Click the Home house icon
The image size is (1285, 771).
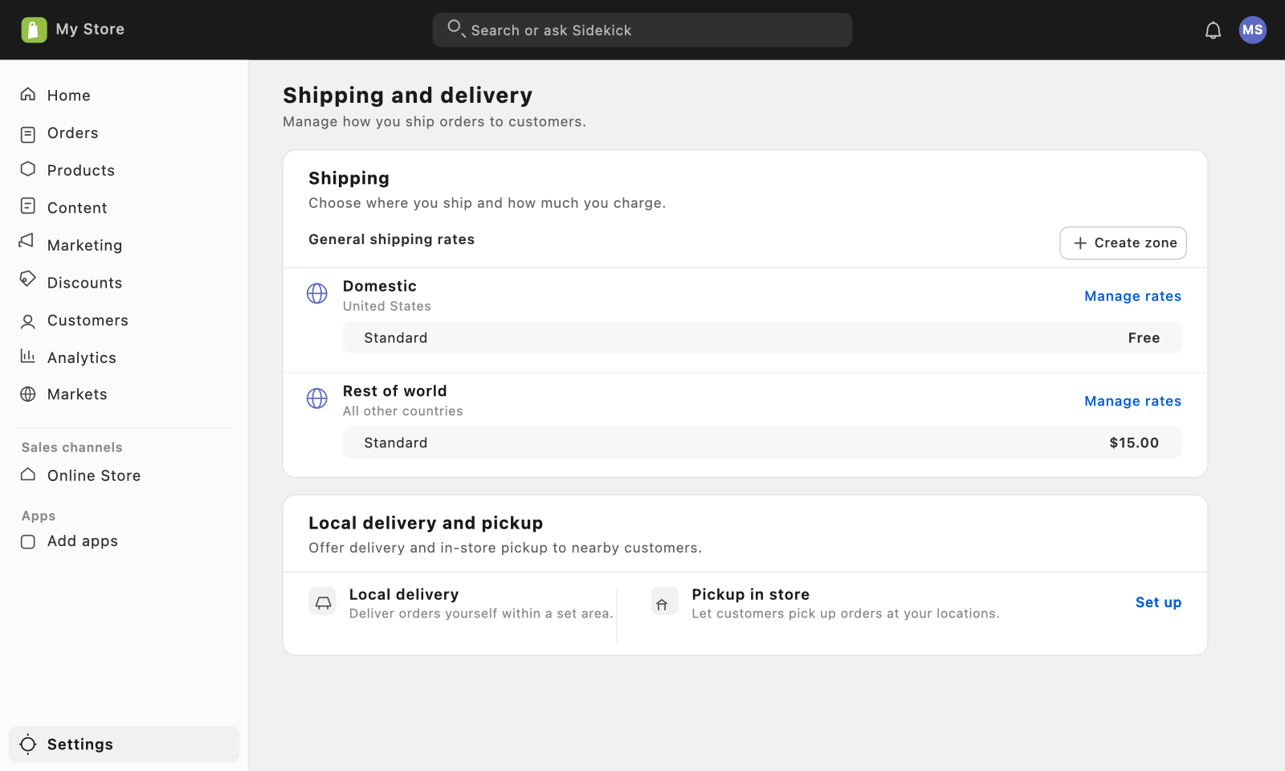pyautogui.click(x=28, y=95)
